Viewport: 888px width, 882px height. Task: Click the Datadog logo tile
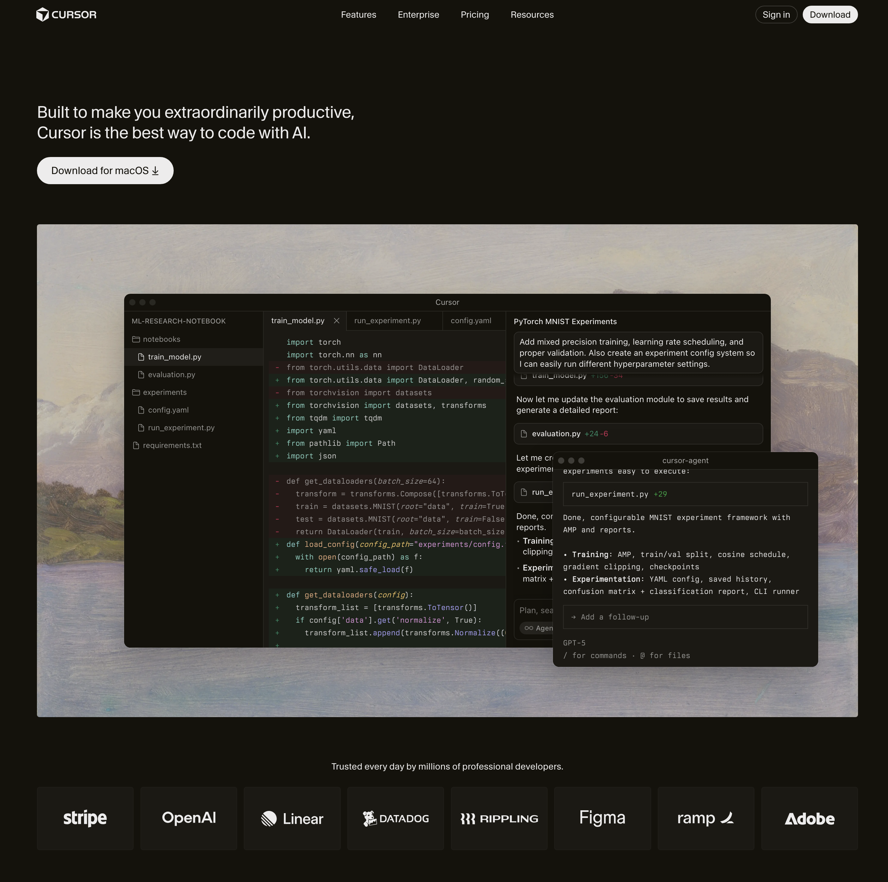(395, 818)
